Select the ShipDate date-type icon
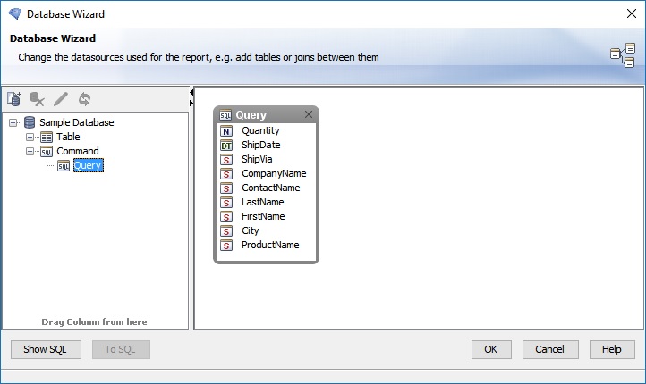Image resolution: width=646 pixels, height=384 pixels. click(226, 146)
